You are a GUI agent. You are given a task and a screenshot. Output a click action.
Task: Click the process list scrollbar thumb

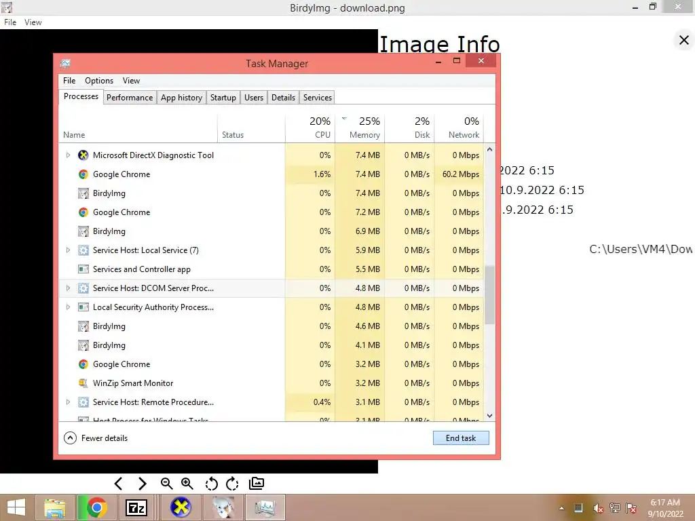click(489, 294)
